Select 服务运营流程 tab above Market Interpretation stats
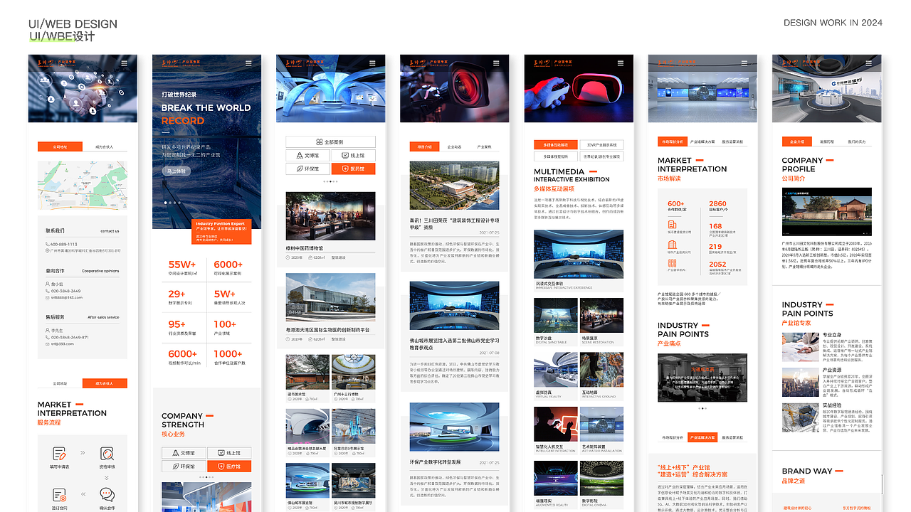The image size is (911, 512). point(732,142)
